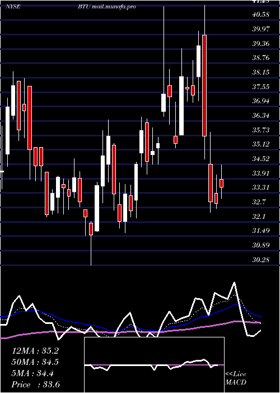Click the 40.58 price axis label
280x393 pixels.
261,14
